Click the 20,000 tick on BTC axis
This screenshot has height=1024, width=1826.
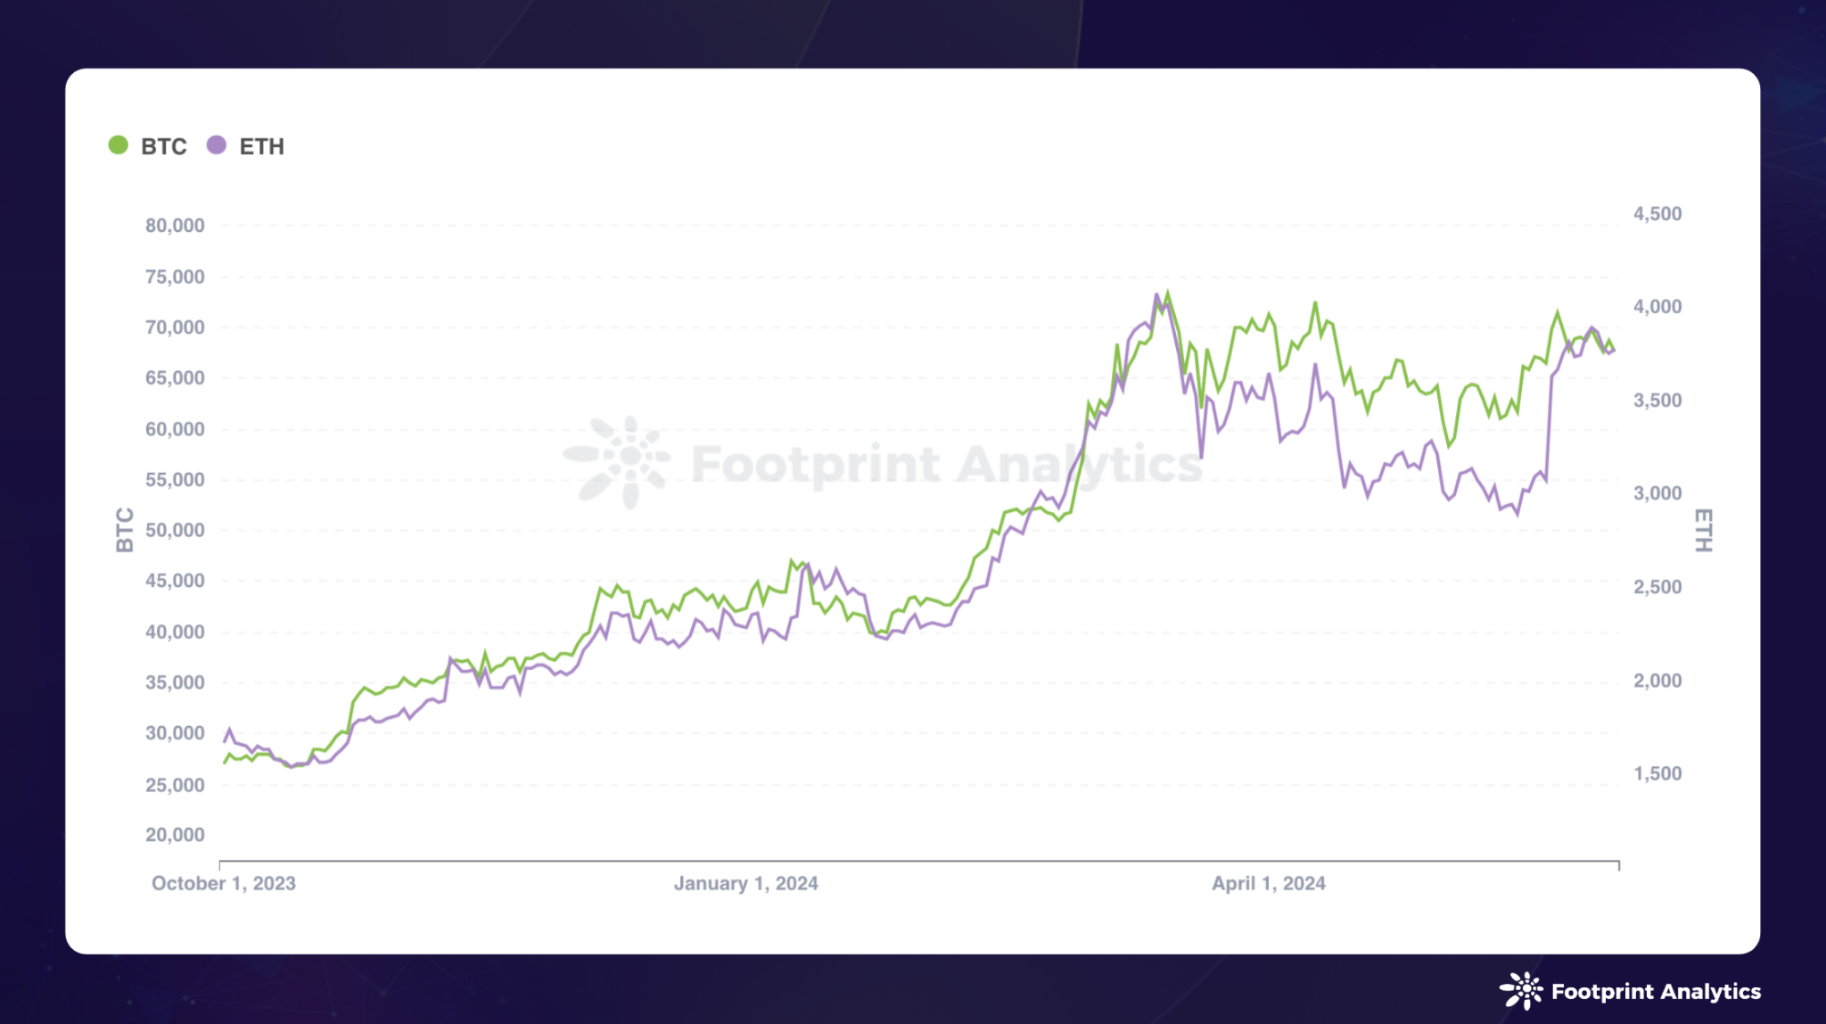[x=175, y=835]
